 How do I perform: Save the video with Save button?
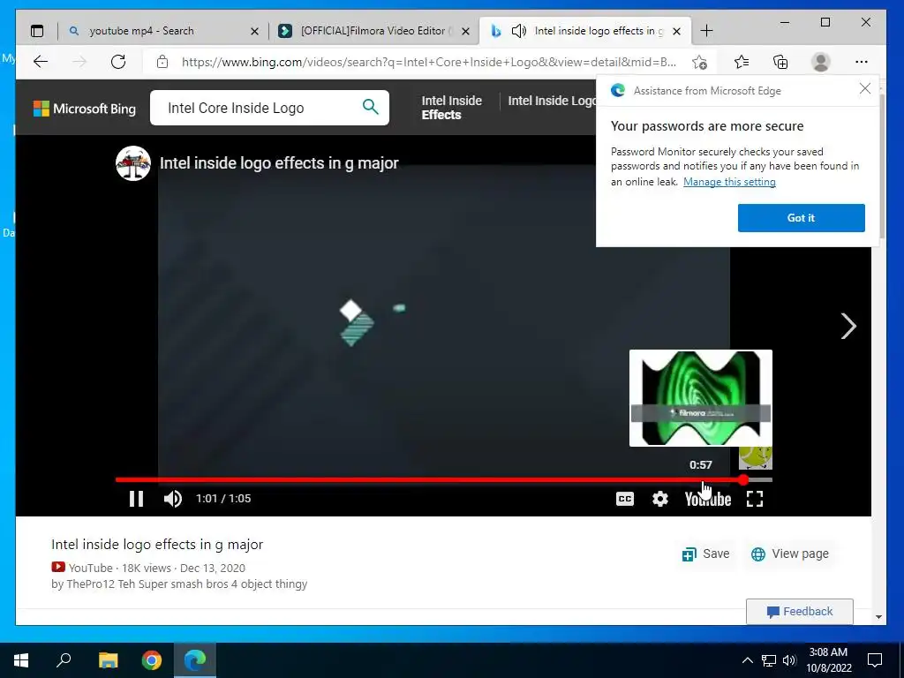pyautogui.click(x=705, y=554)
